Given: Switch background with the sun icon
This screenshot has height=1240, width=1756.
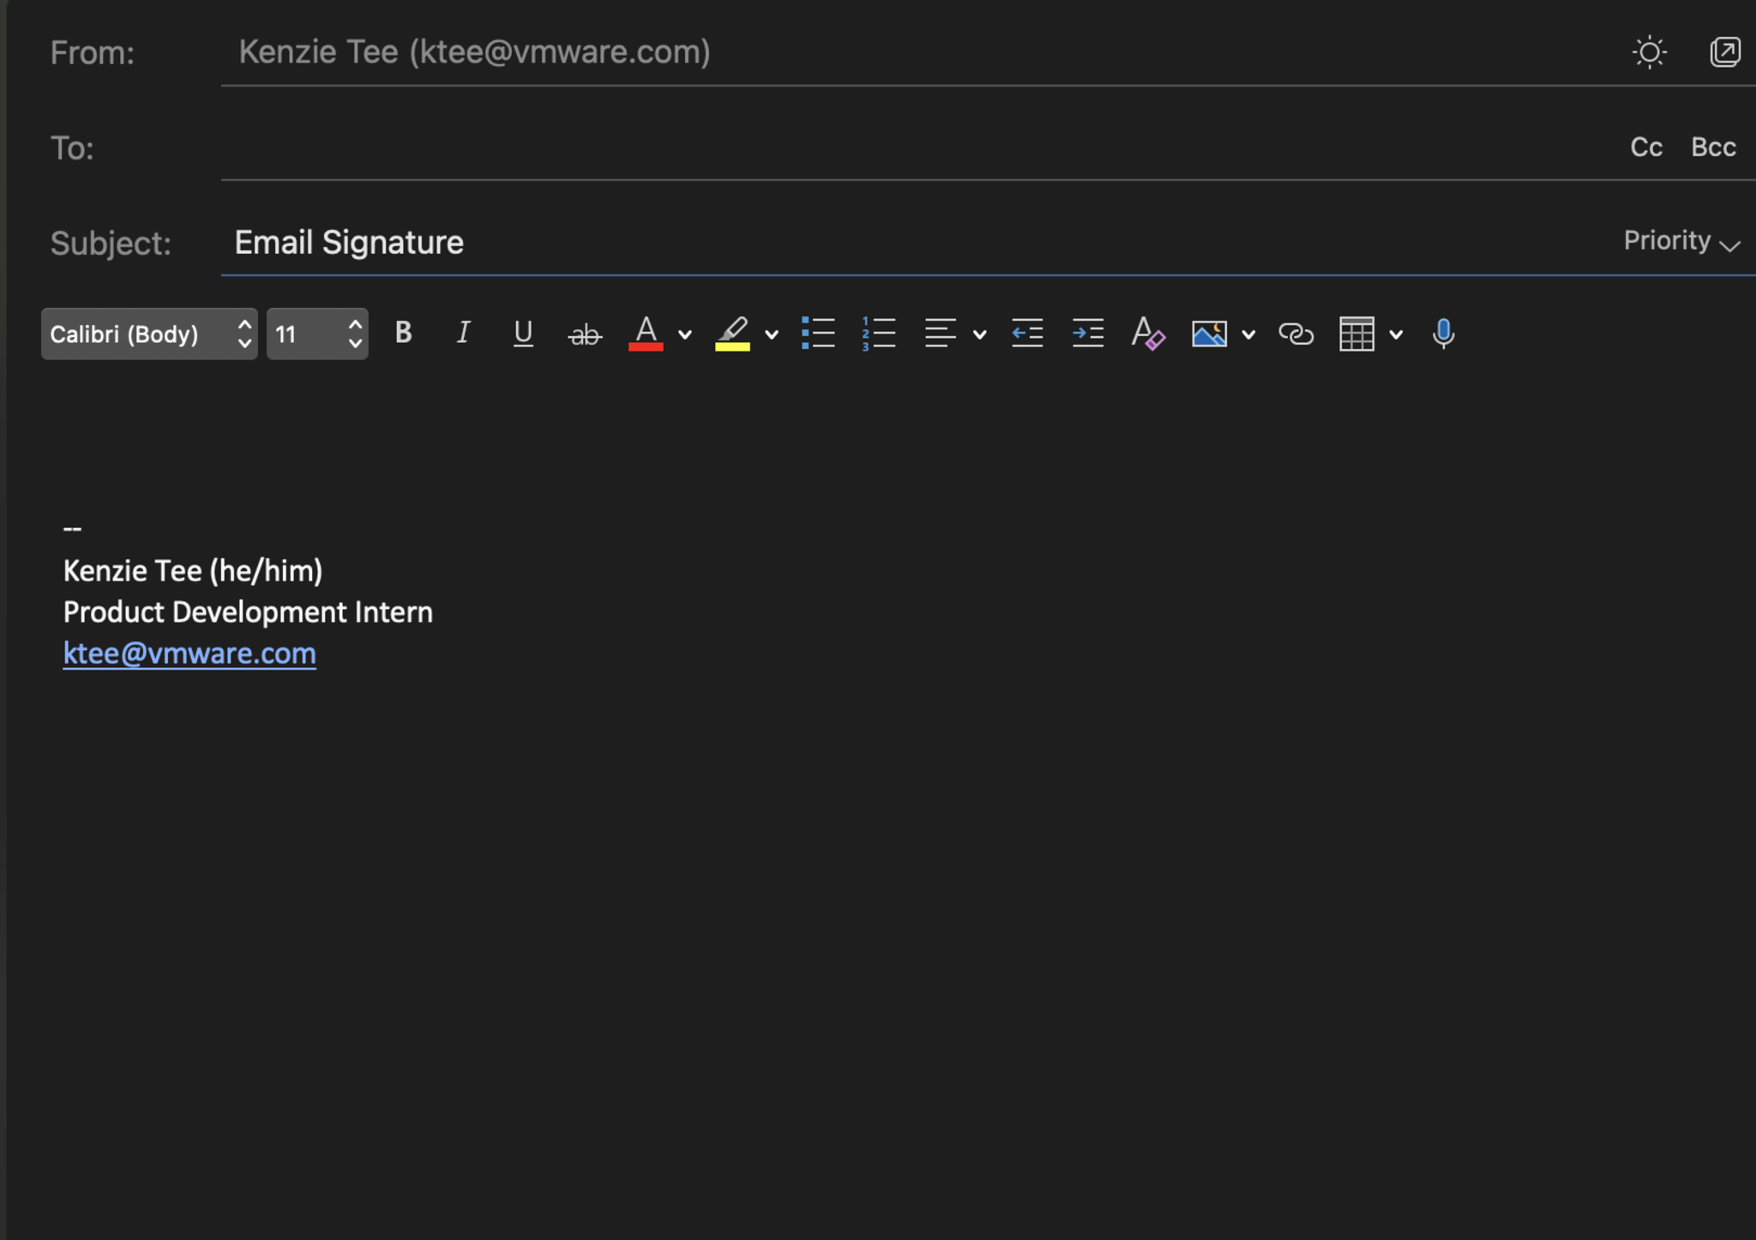Looking at the screenshot, I should coord(1649,52).
